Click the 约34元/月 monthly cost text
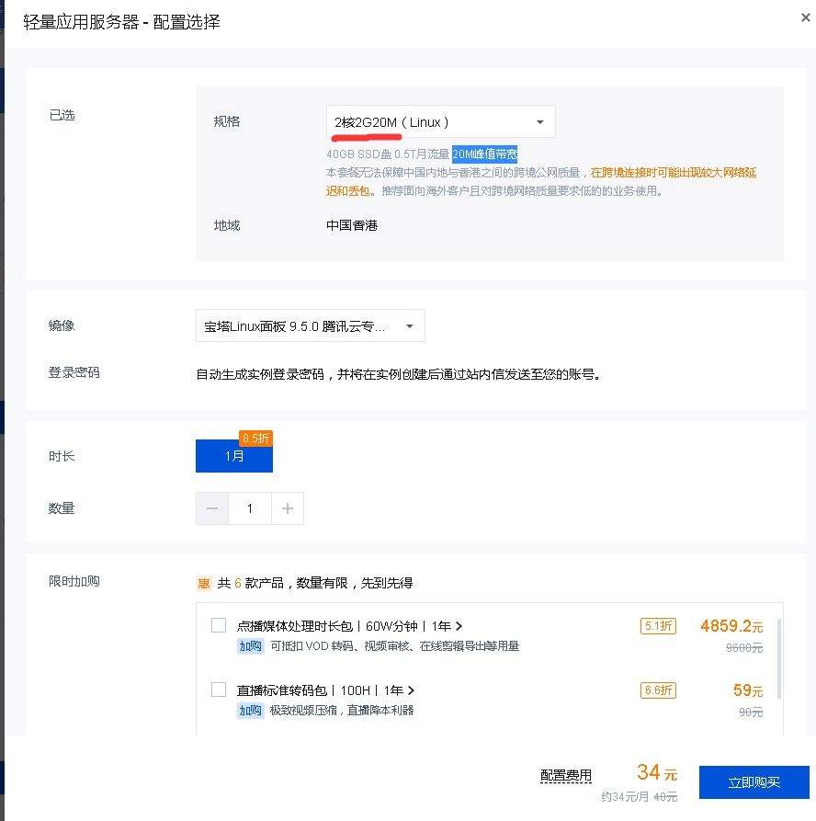 [625, 796]
